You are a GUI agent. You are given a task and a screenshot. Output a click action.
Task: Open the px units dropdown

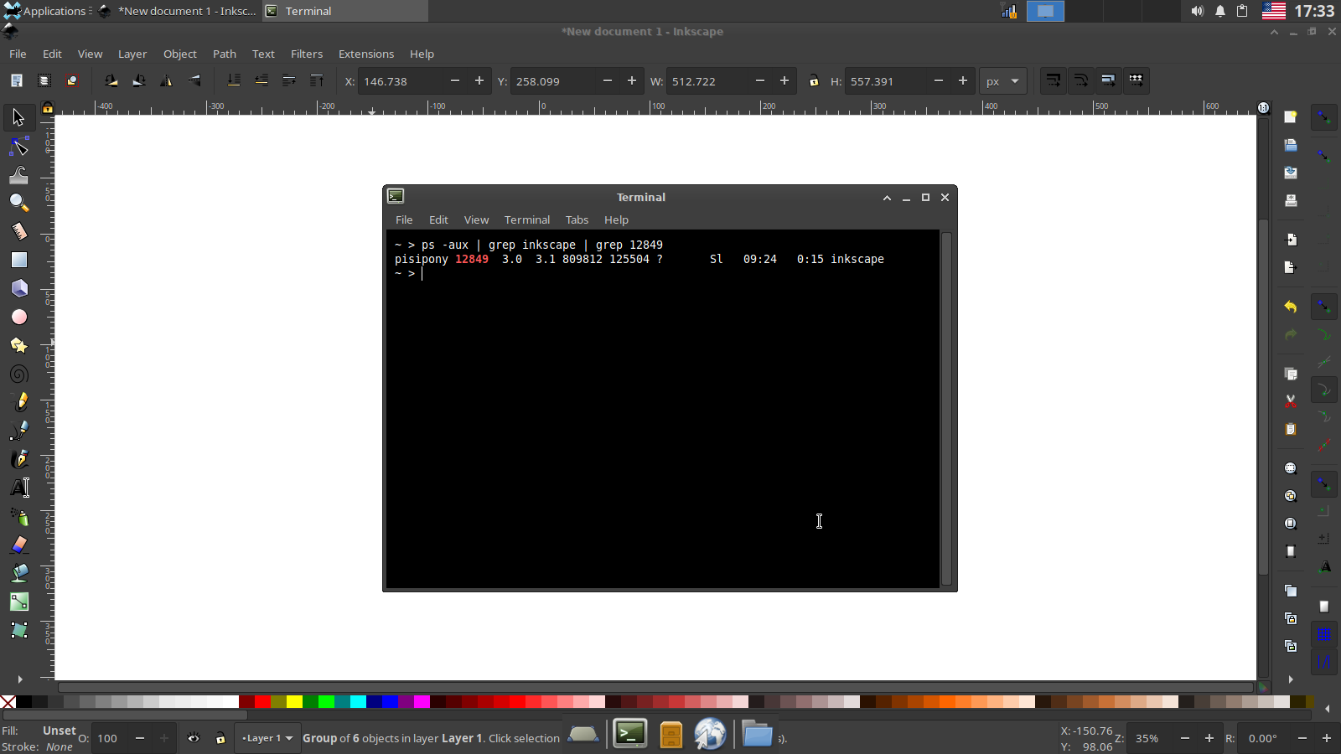coord(1002,81)
